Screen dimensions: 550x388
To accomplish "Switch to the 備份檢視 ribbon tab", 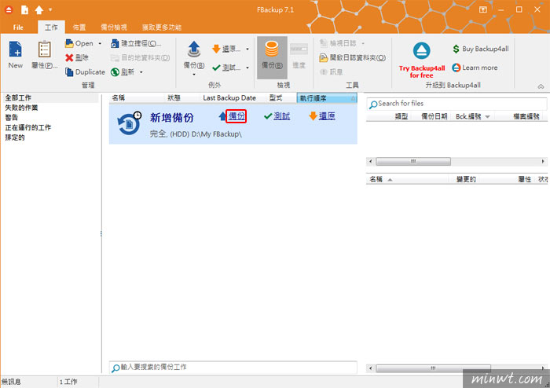I will click(x=114, y=27).
